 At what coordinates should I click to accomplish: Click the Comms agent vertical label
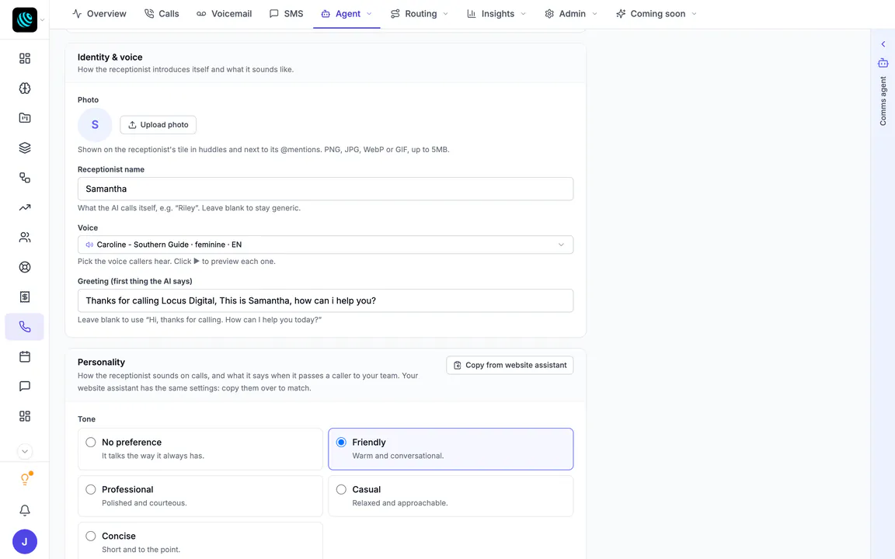tap(883, 101)
